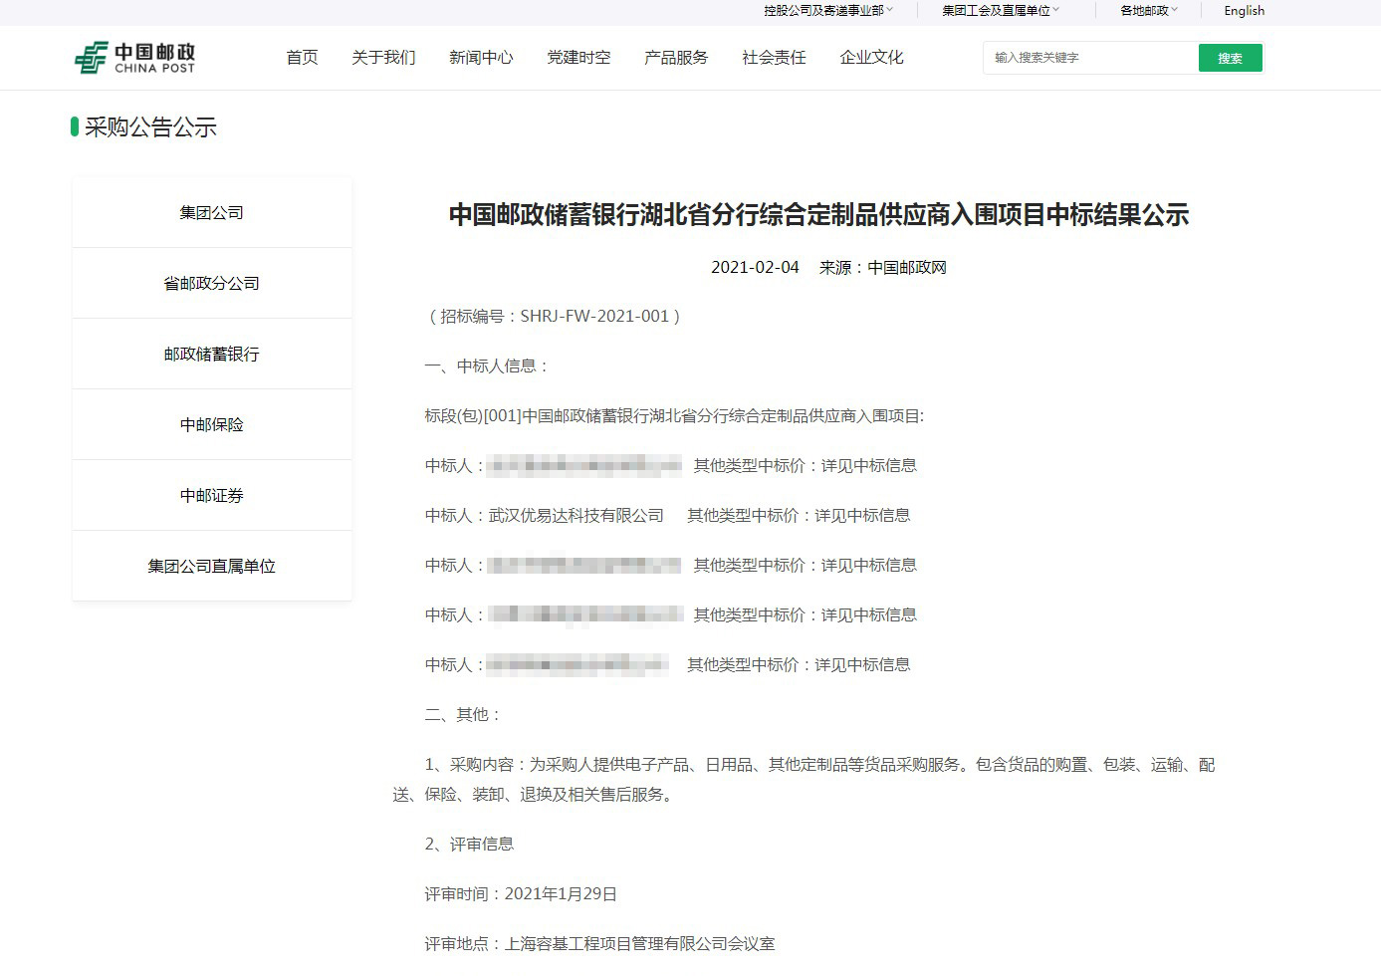Select 集团公司 in sidebar
This screenshot has width=1381, height=976.
point(212,213)
